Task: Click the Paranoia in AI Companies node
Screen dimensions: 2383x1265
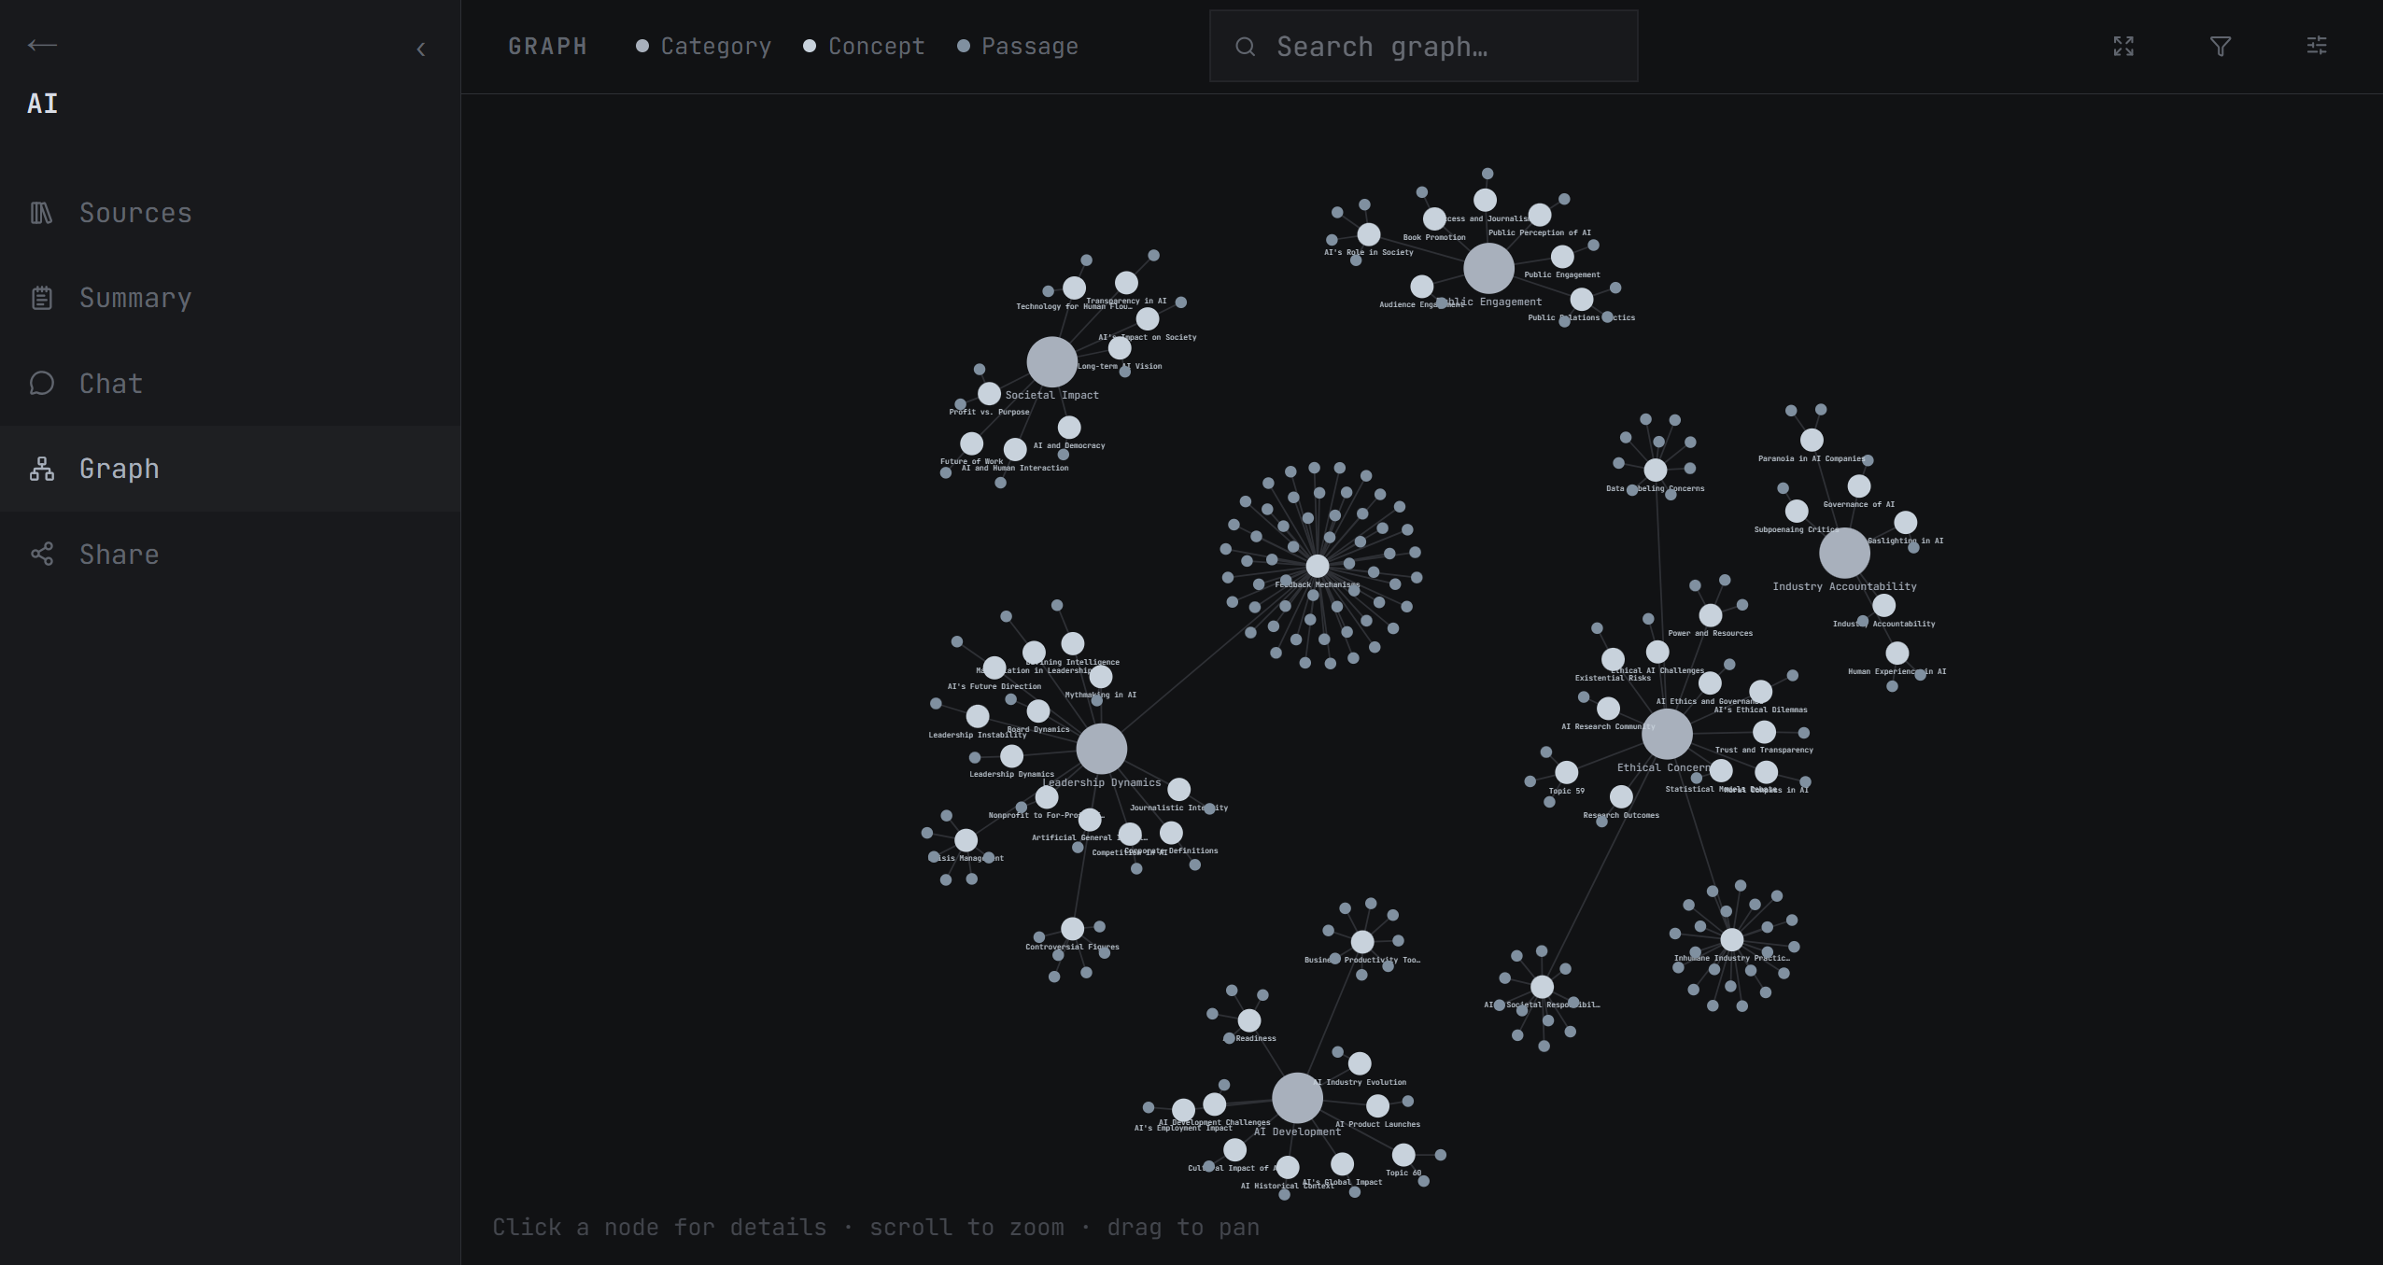Action: tap(1812, 440)
